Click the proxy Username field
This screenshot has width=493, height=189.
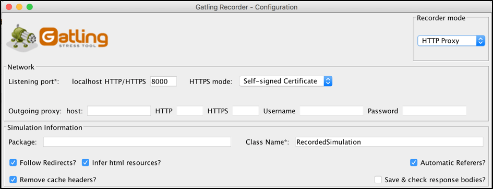pos(331,111)
